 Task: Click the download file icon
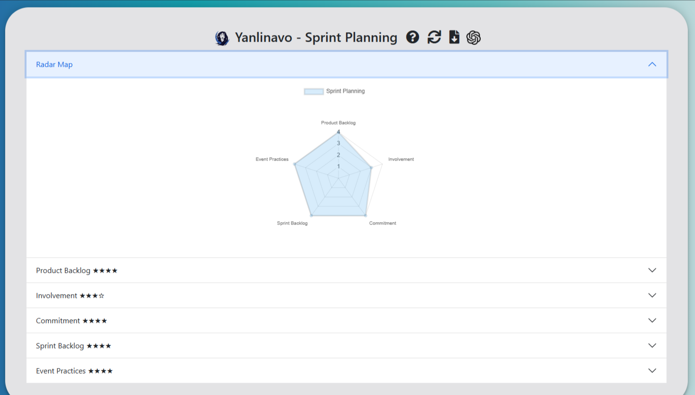coord(454,37)
